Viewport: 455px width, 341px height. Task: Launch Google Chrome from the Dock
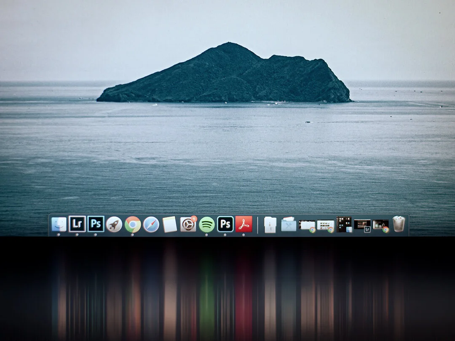pyautogui.click(x=133, y=224)
